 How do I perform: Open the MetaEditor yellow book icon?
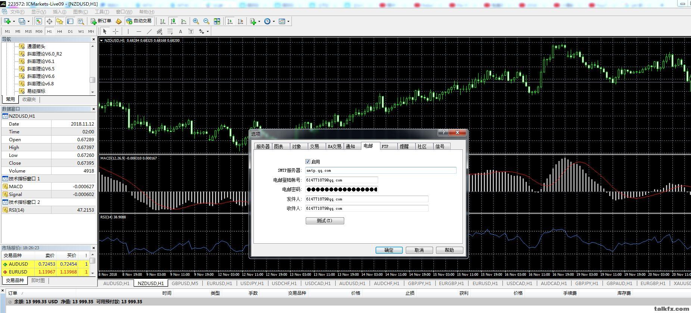pos(118,21)
